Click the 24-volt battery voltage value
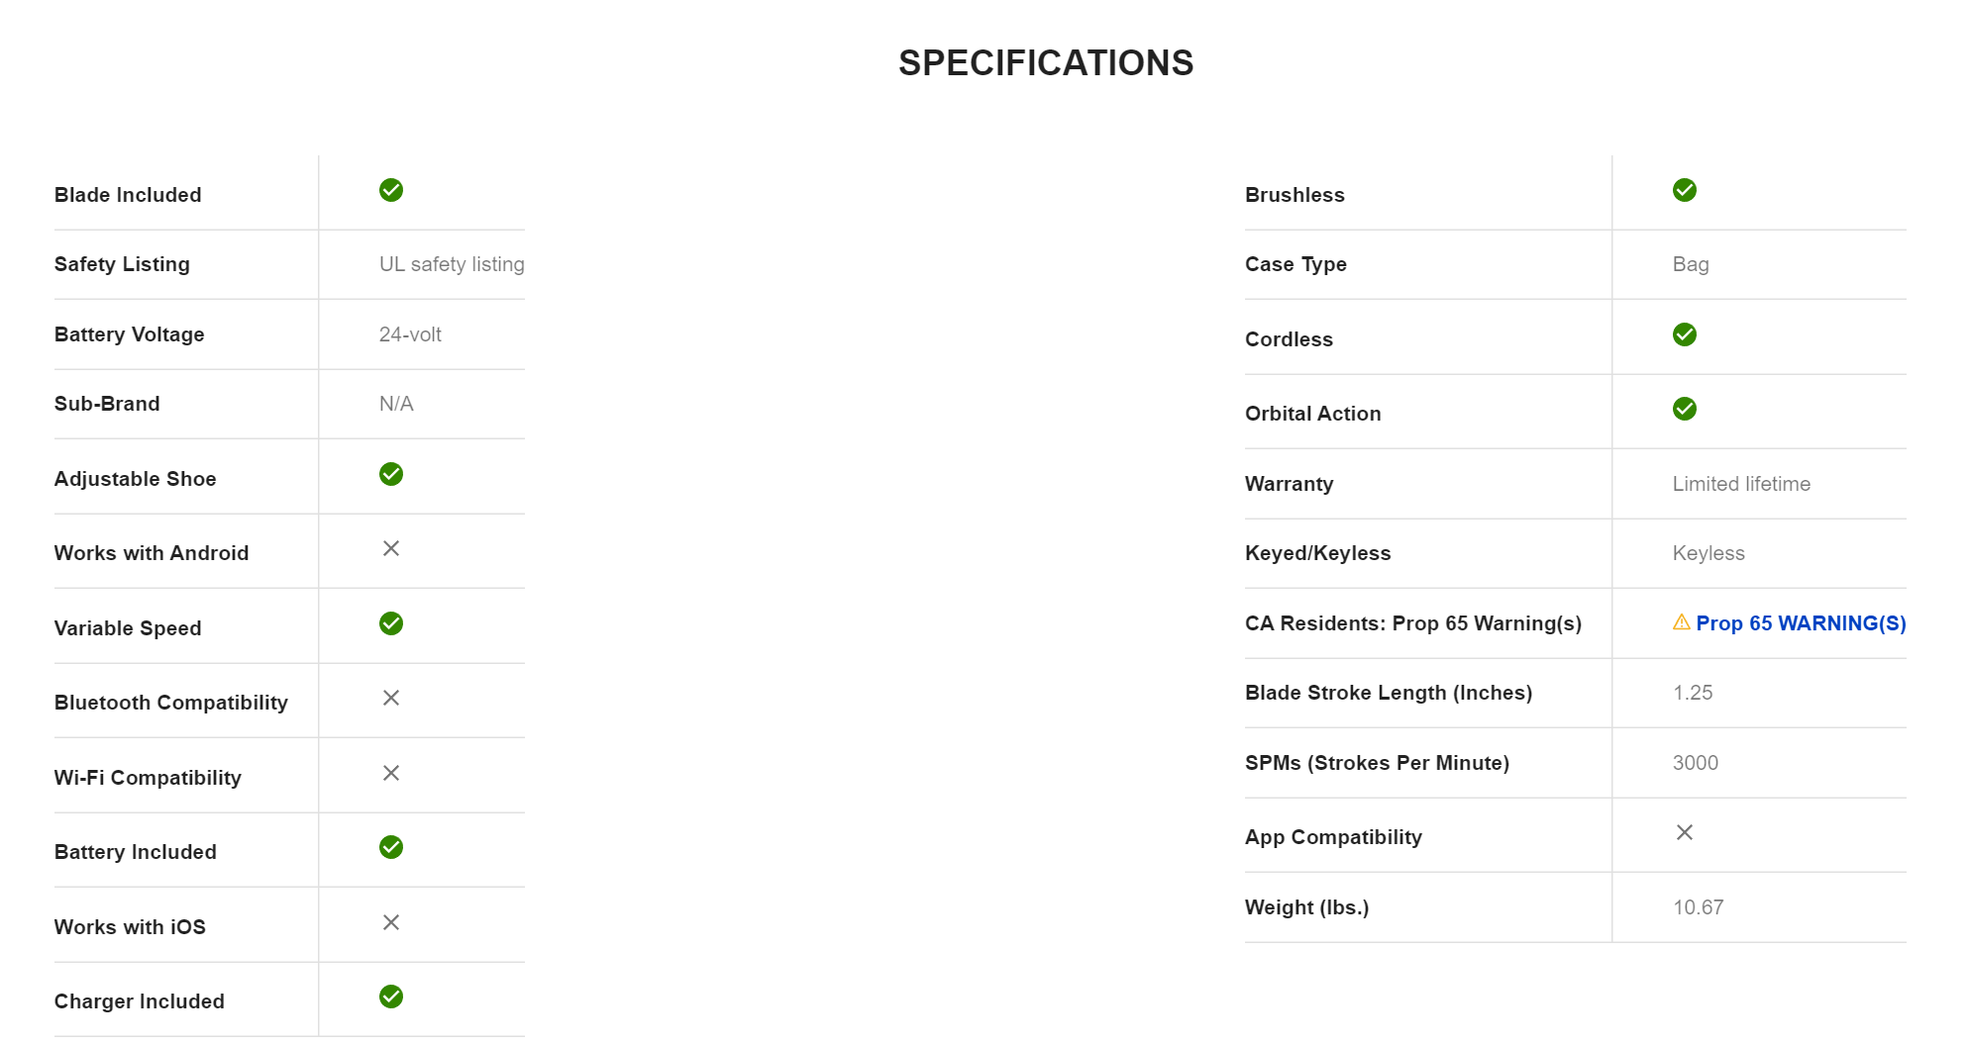Screen dimensions: 1969x1045 point(410,334)
